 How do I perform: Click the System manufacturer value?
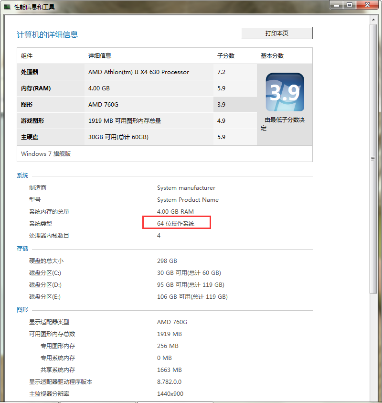click(x=186, y=187)
